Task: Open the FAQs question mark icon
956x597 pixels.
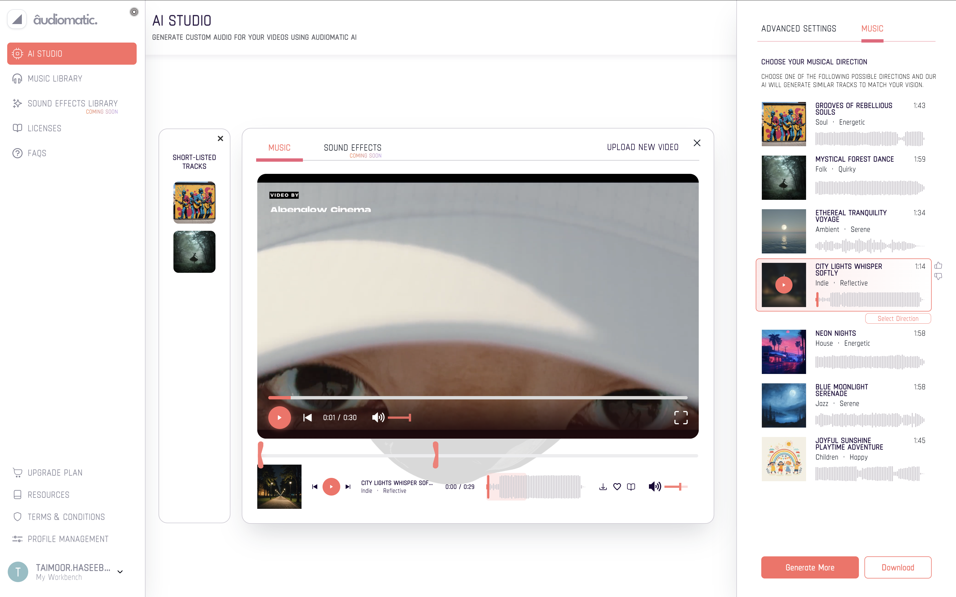Action: 17,153
